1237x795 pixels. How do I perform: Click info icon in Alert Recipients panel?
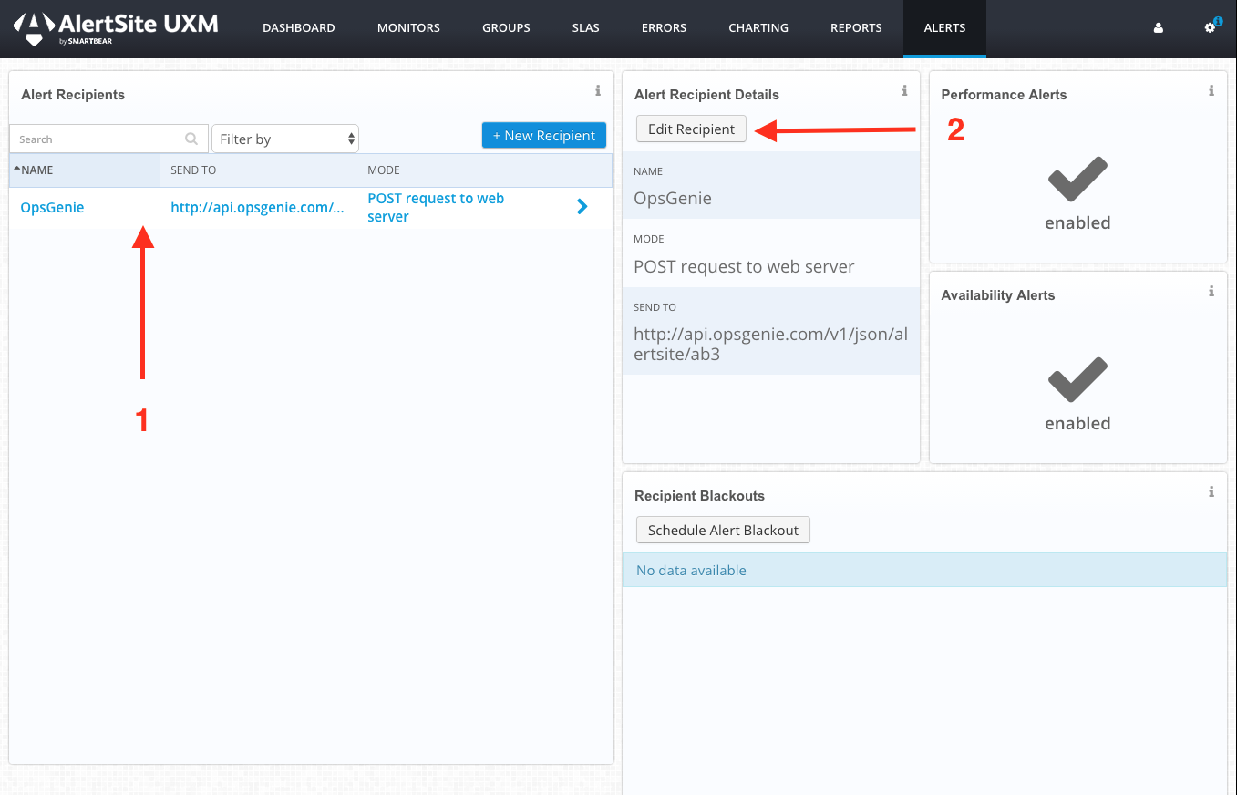pos(598,90)
